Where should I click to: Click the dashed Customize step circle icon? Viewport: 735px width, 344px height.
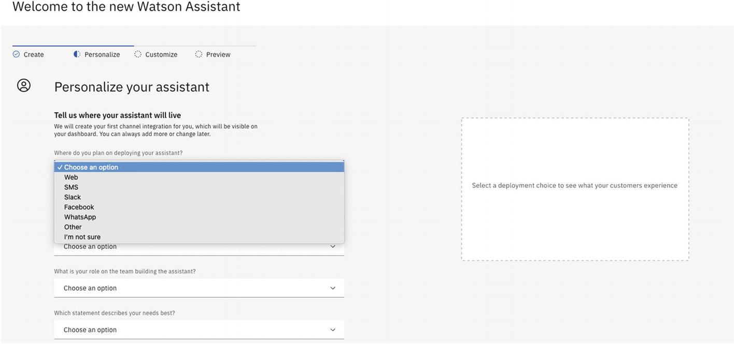pos(138,54)
